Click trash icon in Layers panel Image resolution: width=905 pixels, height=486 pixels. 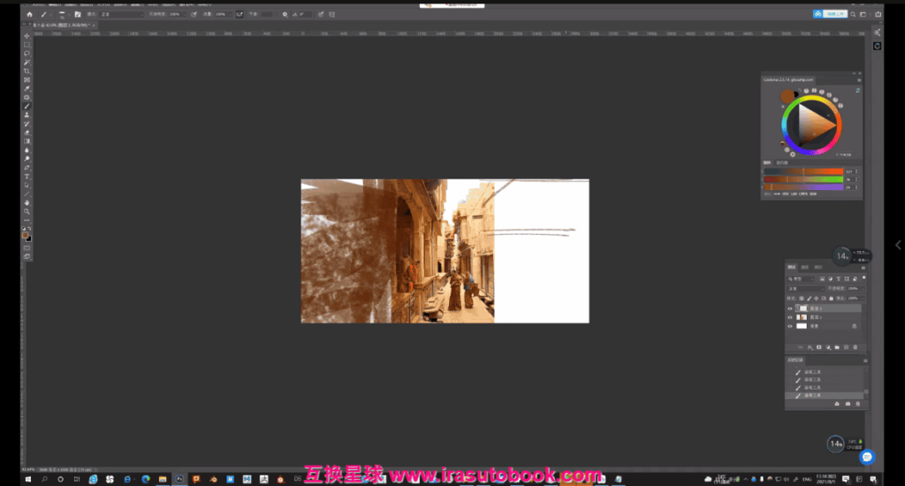[x=855, y=347]
